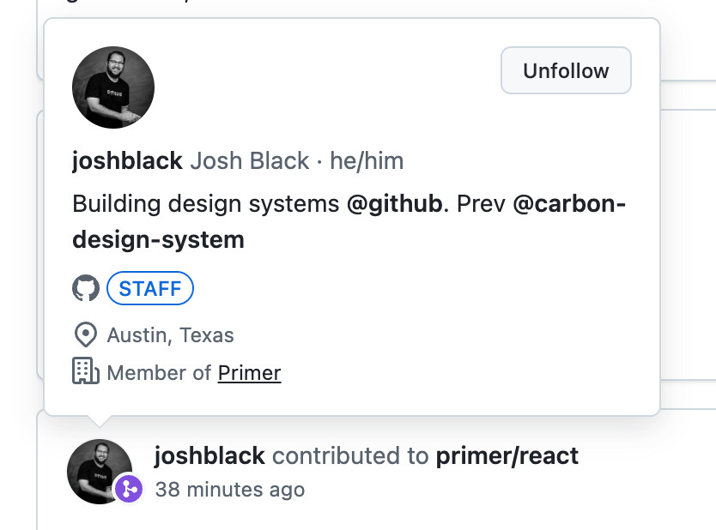Click the blue STAFF badge
The image size is (716, 530).
click(x=150, y=288)
